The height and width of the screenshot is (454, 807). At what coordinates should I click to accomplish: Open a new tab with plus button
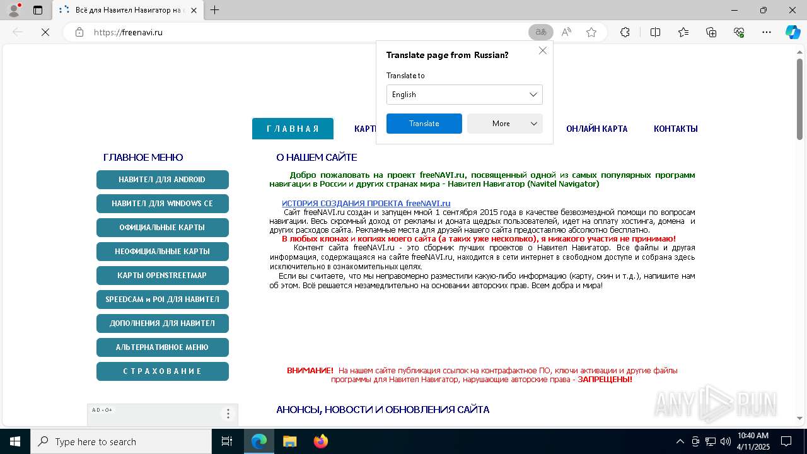point(215,10)
